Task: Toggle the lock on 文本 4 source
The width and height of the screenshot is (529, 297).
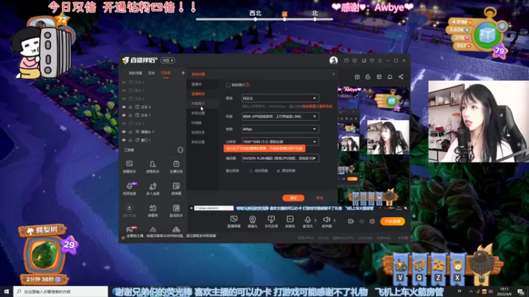Action: [x=130, y=107]
